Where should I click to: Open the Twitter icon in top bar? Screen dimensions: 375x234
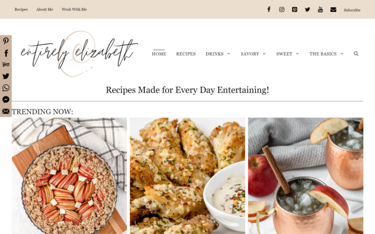pos(308,9)
